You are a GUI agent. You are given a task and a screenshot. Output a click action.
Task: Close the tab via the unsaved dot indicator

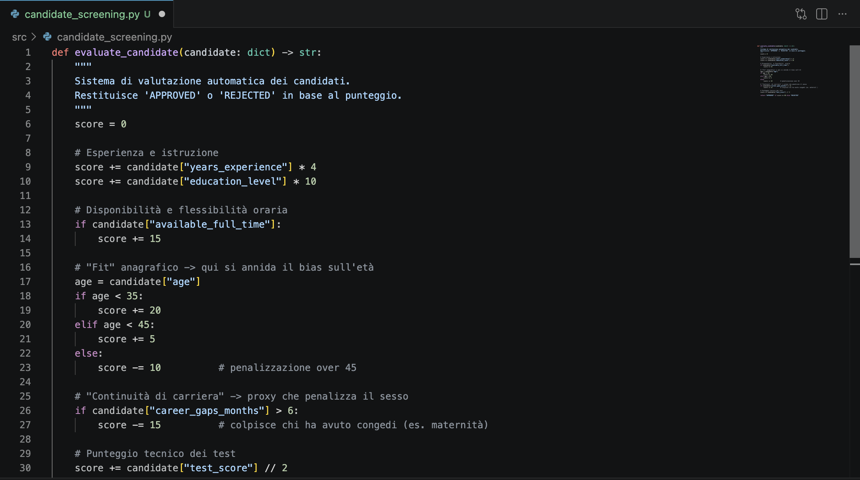pos(162,14)
